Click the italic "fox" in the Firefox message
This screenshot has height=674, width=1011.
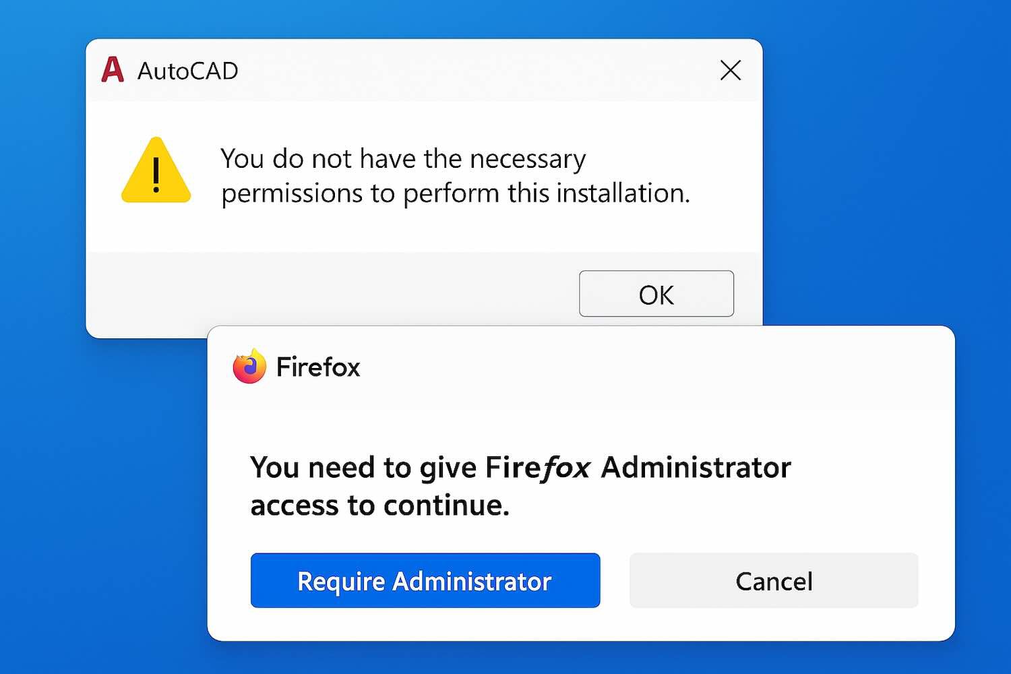[567, 468]
